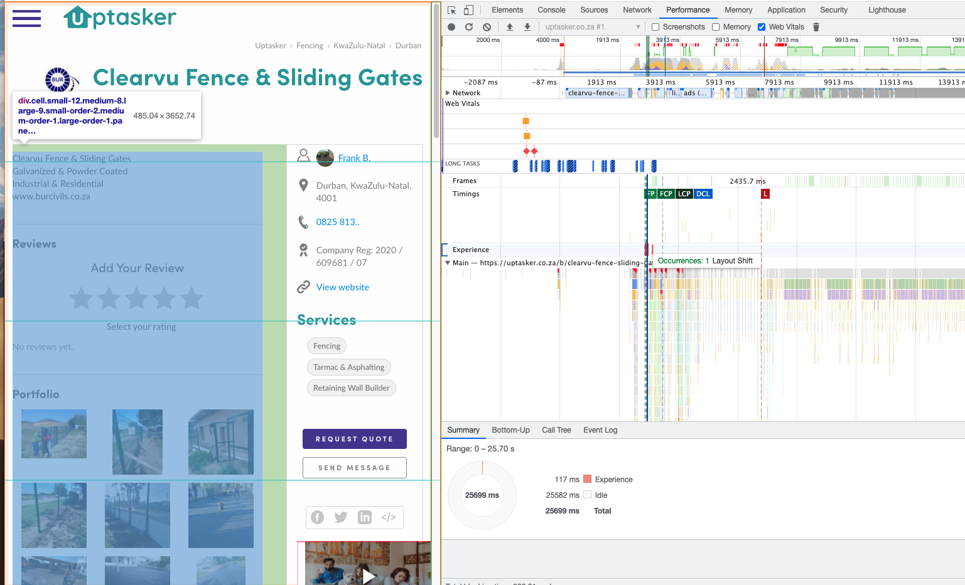The width and height of the screenshot is (965, 585).
Task: Click the LinkedIn share icon
Action: point(365,517)
